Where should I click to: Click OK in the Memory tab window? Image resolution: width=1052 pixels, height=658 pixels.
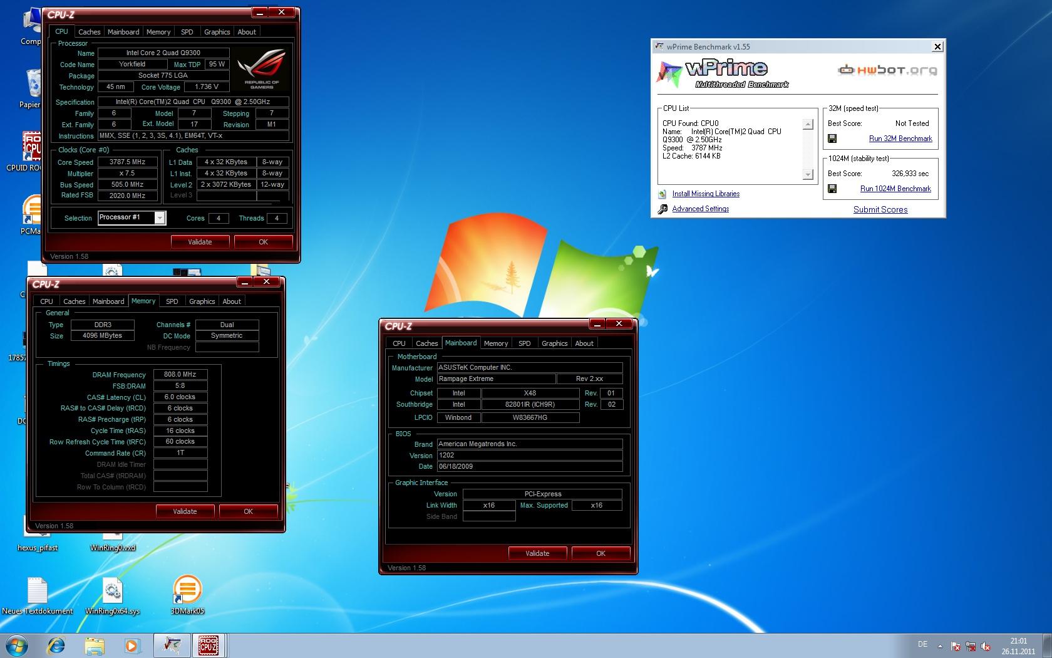coord(248,511)
